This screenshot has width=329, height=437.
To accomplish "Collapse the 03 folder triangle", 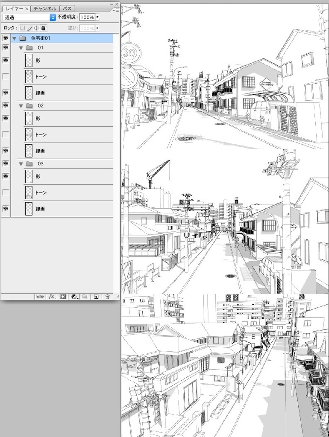I will click(x=21, y=164).
